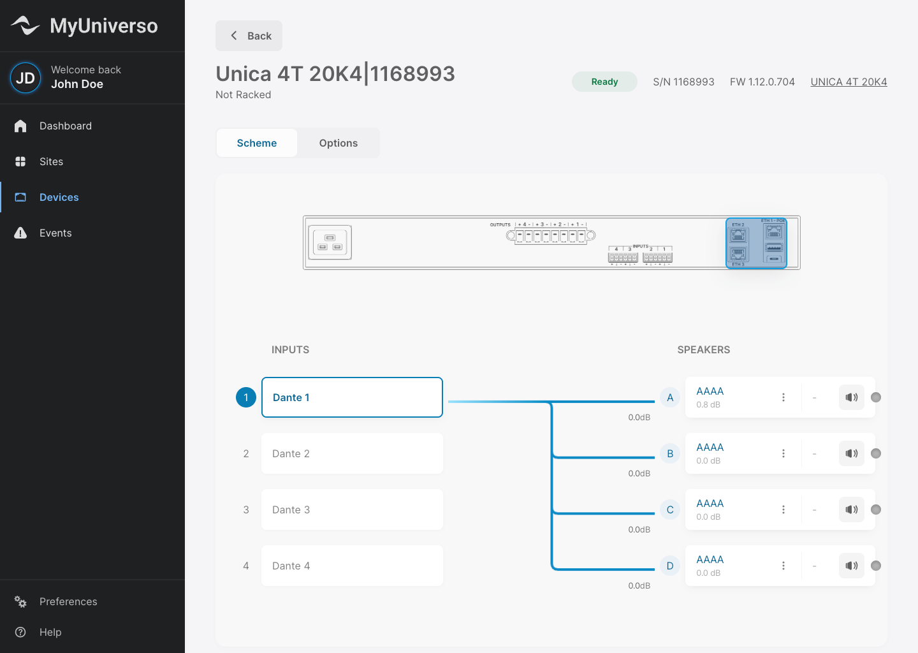Open the three-dot menu for speaker D
The image size is (918, 653).
[783, 566]
